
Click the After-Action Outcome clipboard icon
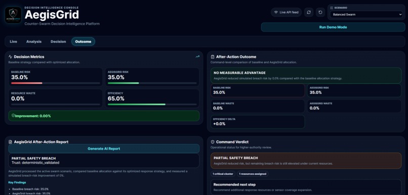213,57
